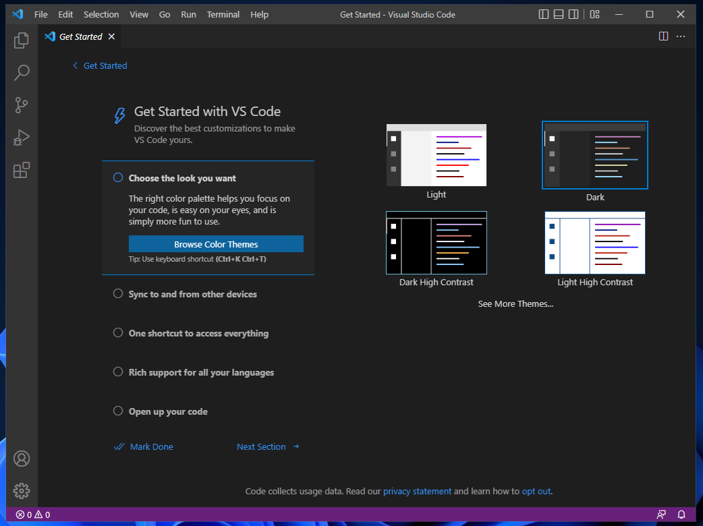The width and height of the screenshot is (703, 526).
Task: Click the back chevron beside Get Started
Action: pos(76,65)
